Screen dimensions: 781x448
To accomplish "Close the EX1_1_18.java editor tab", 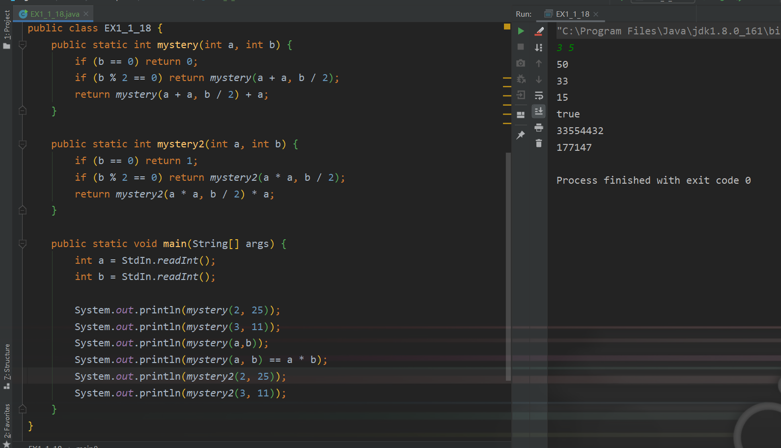I will (86, 14).
